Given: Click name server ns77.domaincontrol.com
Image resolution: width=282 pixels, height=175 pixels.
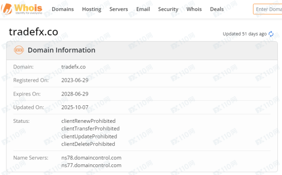Looking at the screenshot, I should coord(92,165).
